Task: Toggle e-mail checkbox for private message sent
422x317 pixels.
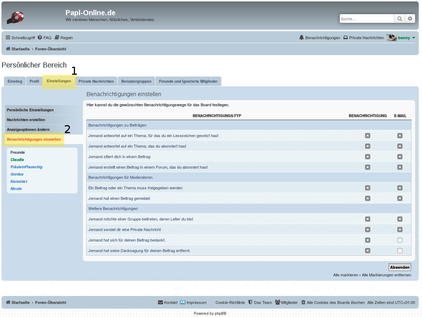Action: click(x=400, y=230)
